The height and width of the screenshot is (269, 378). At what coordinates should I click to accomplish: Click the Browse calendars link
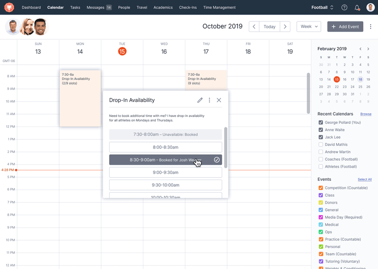coord(366,114)
